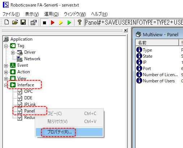Click the green play arrow icon
183x148 pixels.
click(x=69, y=22)
